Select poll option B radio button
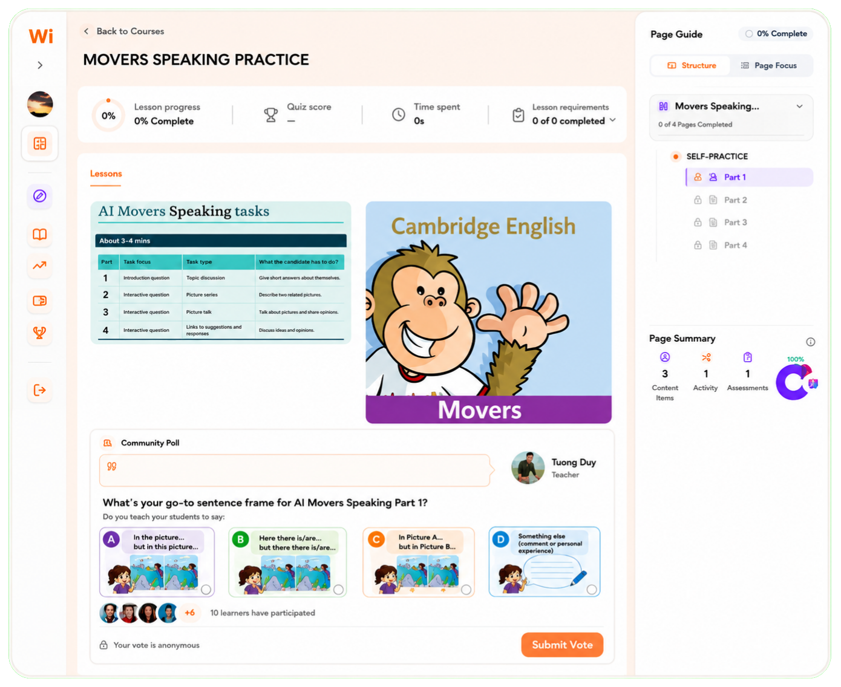This screenshot has height=687, width=841. [x=338, y=590]
